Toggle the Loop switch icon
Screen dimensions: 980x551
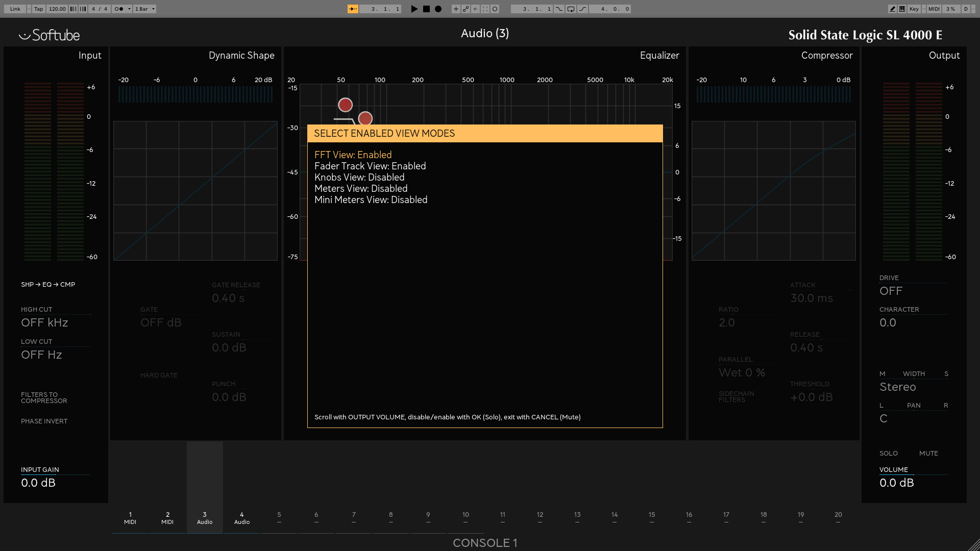571,9
